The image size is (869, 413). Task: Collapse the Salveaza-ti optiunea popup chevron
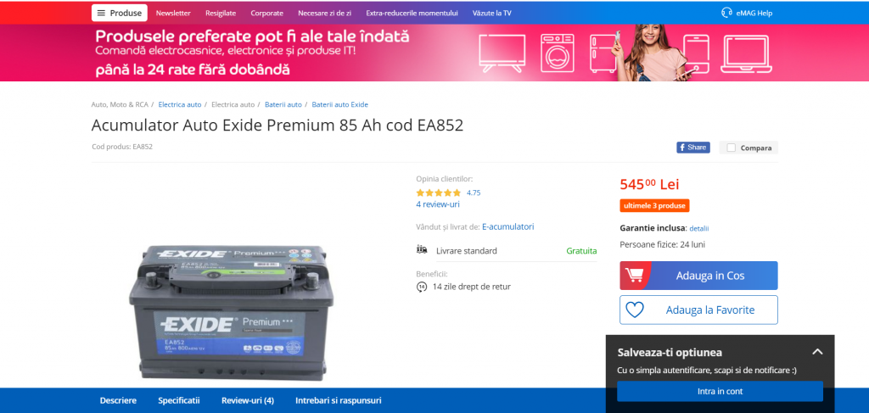pos(817,352)
